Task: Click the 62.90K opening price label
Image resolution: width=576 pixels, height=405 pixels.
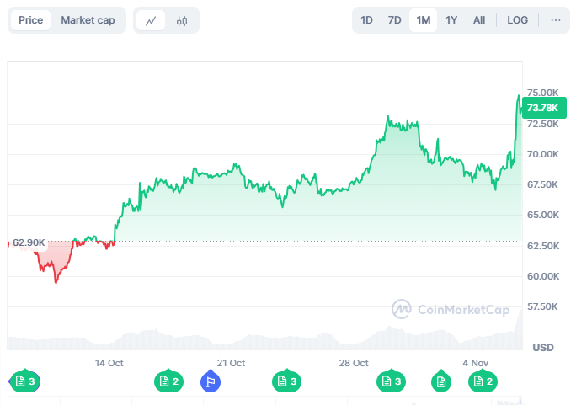Action: click(29, 242)
